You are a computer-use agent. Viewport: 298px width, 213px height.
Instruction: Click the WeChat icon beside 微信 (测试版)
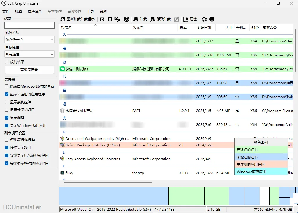pyautogui.click(x=62, y=69)
